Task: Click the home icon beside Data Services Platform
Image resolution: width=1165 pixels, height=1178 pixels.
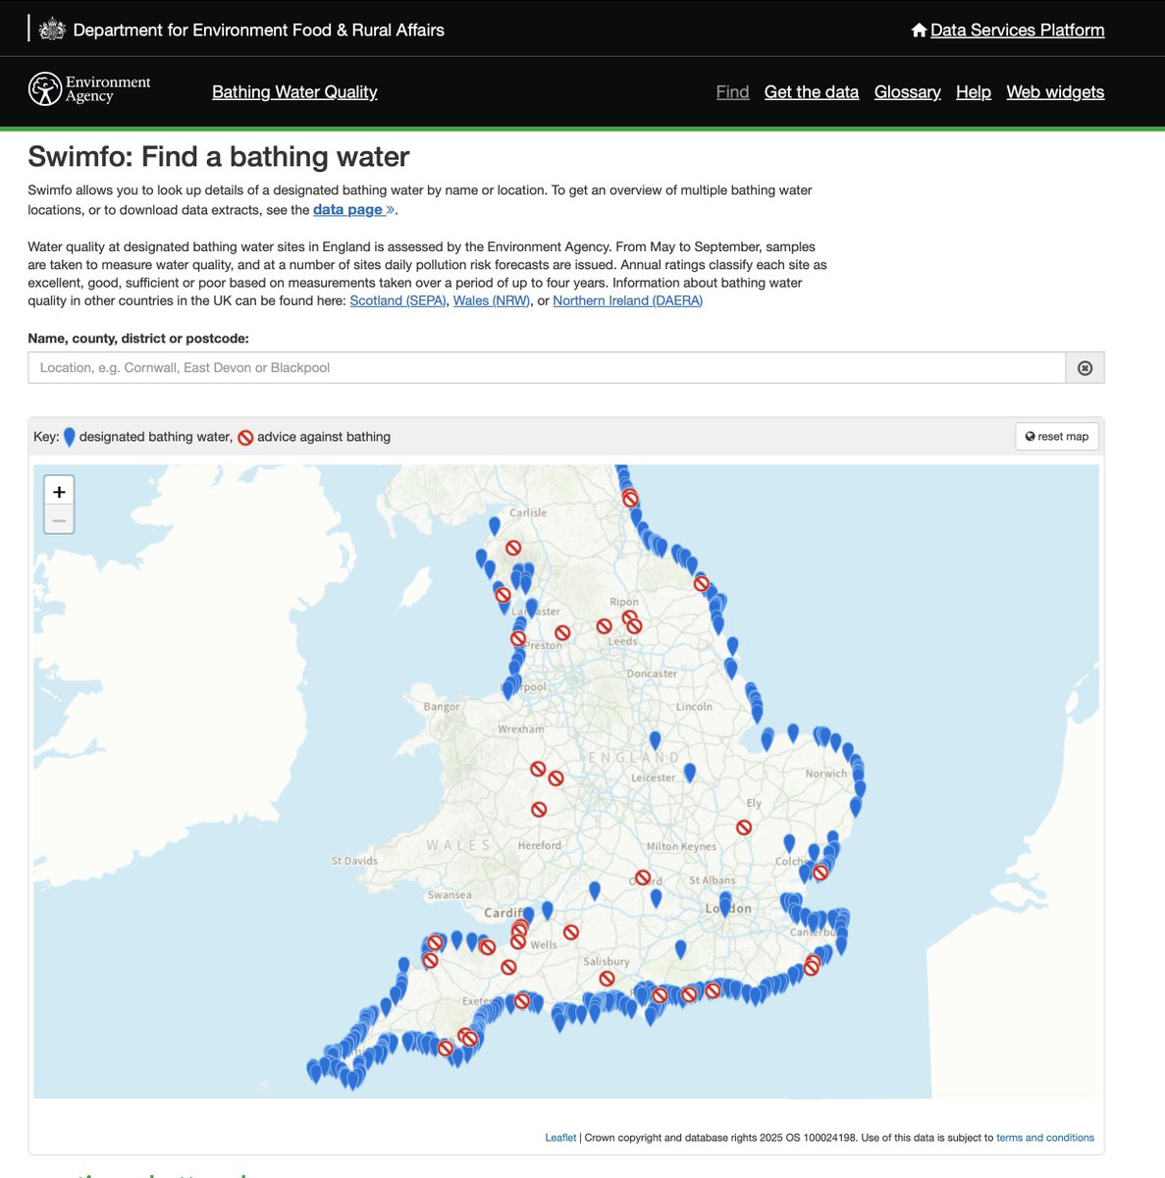Action: 919,29
